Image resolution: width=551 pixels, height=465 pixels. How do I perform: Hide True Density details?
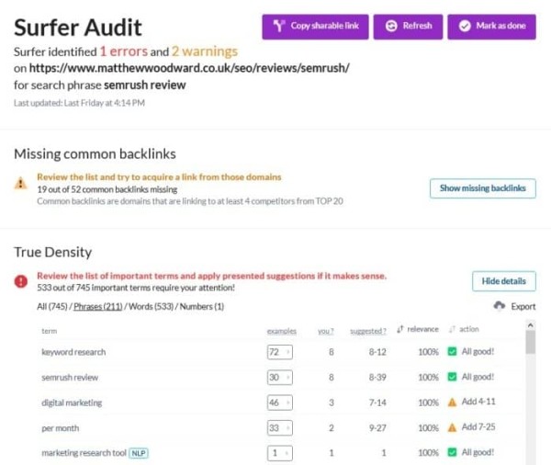point(503,281)
